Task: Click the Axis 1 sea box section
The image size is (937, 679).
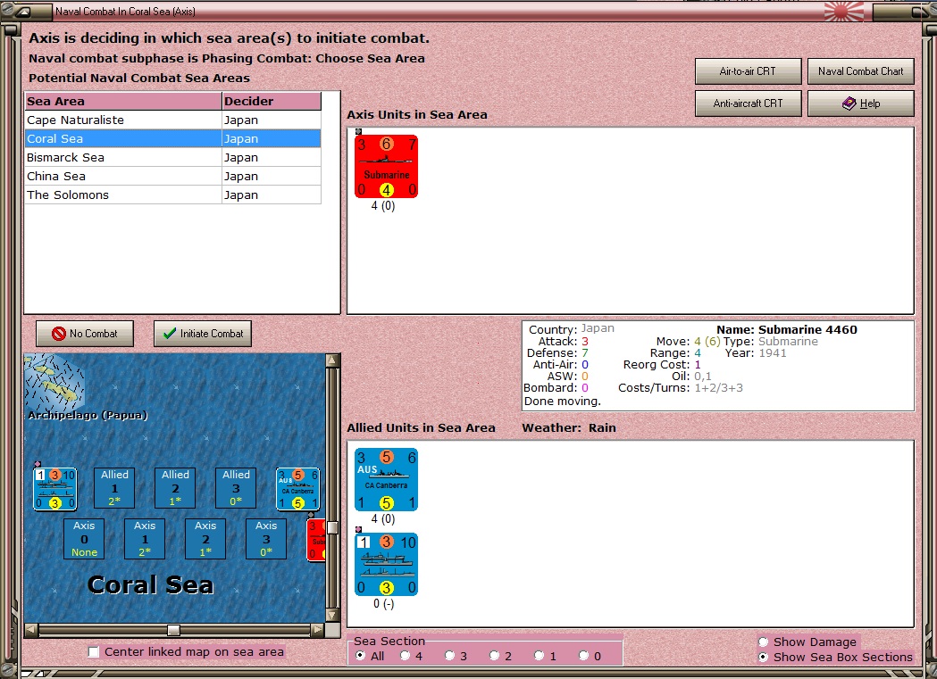Action: (x=145, y=539)
